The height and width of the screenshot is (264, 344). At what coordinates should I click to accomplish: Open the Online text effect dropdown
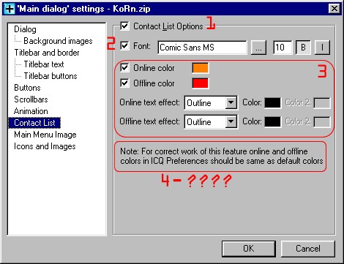tap(231, 102)
